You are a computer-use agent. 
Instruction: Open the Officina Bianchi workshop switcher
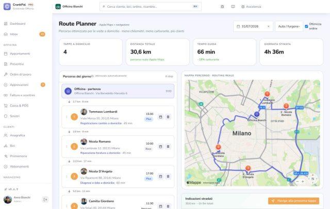pos(70,7)
